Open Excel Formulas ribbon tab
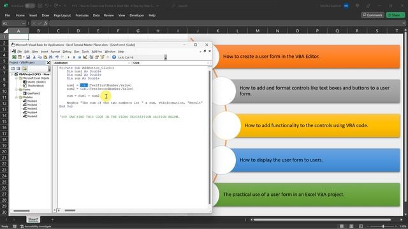Image resolution: width=408 pixels, height=229 pixels. [x=82, y=15]
